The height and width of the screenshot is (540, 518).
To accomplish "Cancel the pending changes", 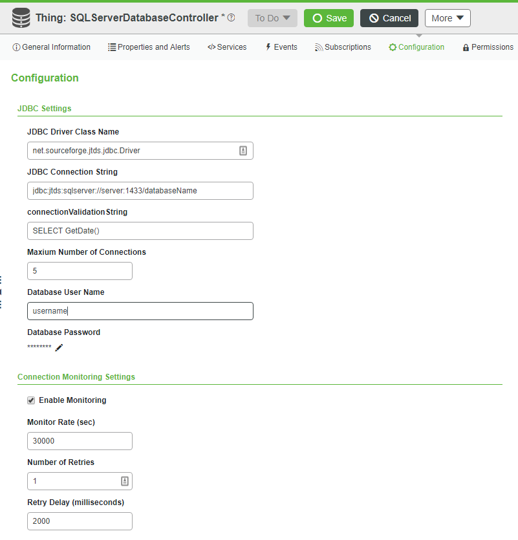I will coord(389,18).
